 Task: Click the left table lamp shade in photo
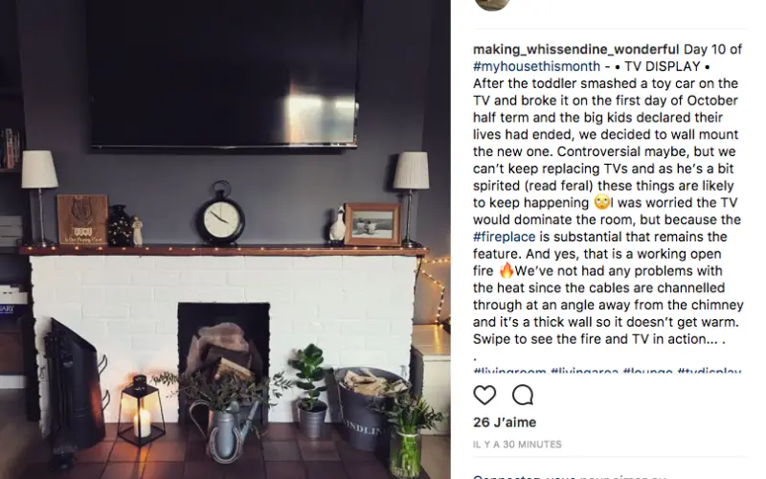[x=39, y=170]
